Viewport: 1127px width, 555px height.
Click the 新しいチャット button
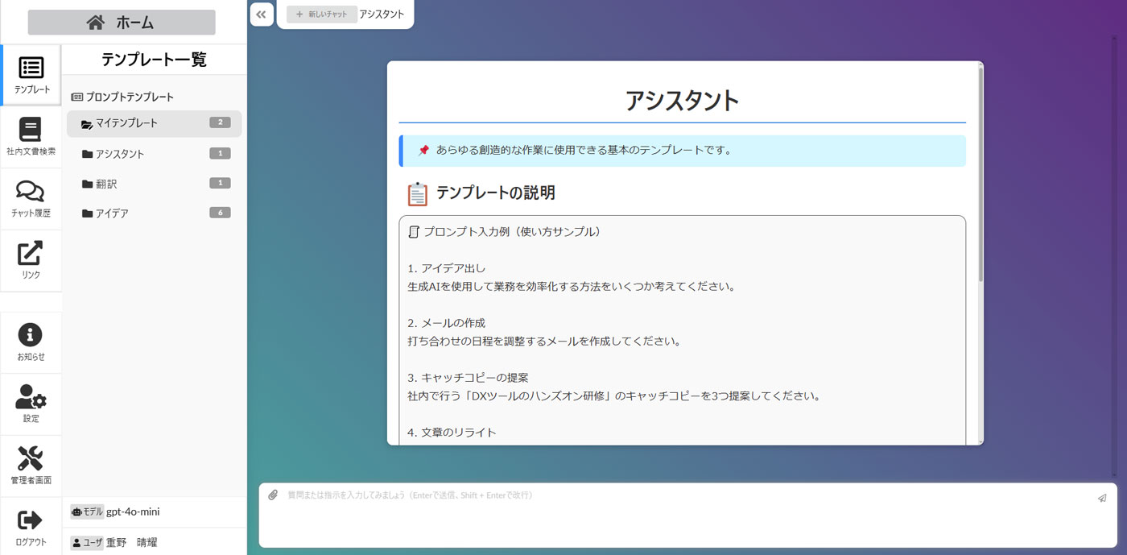[x=321, y=14]
